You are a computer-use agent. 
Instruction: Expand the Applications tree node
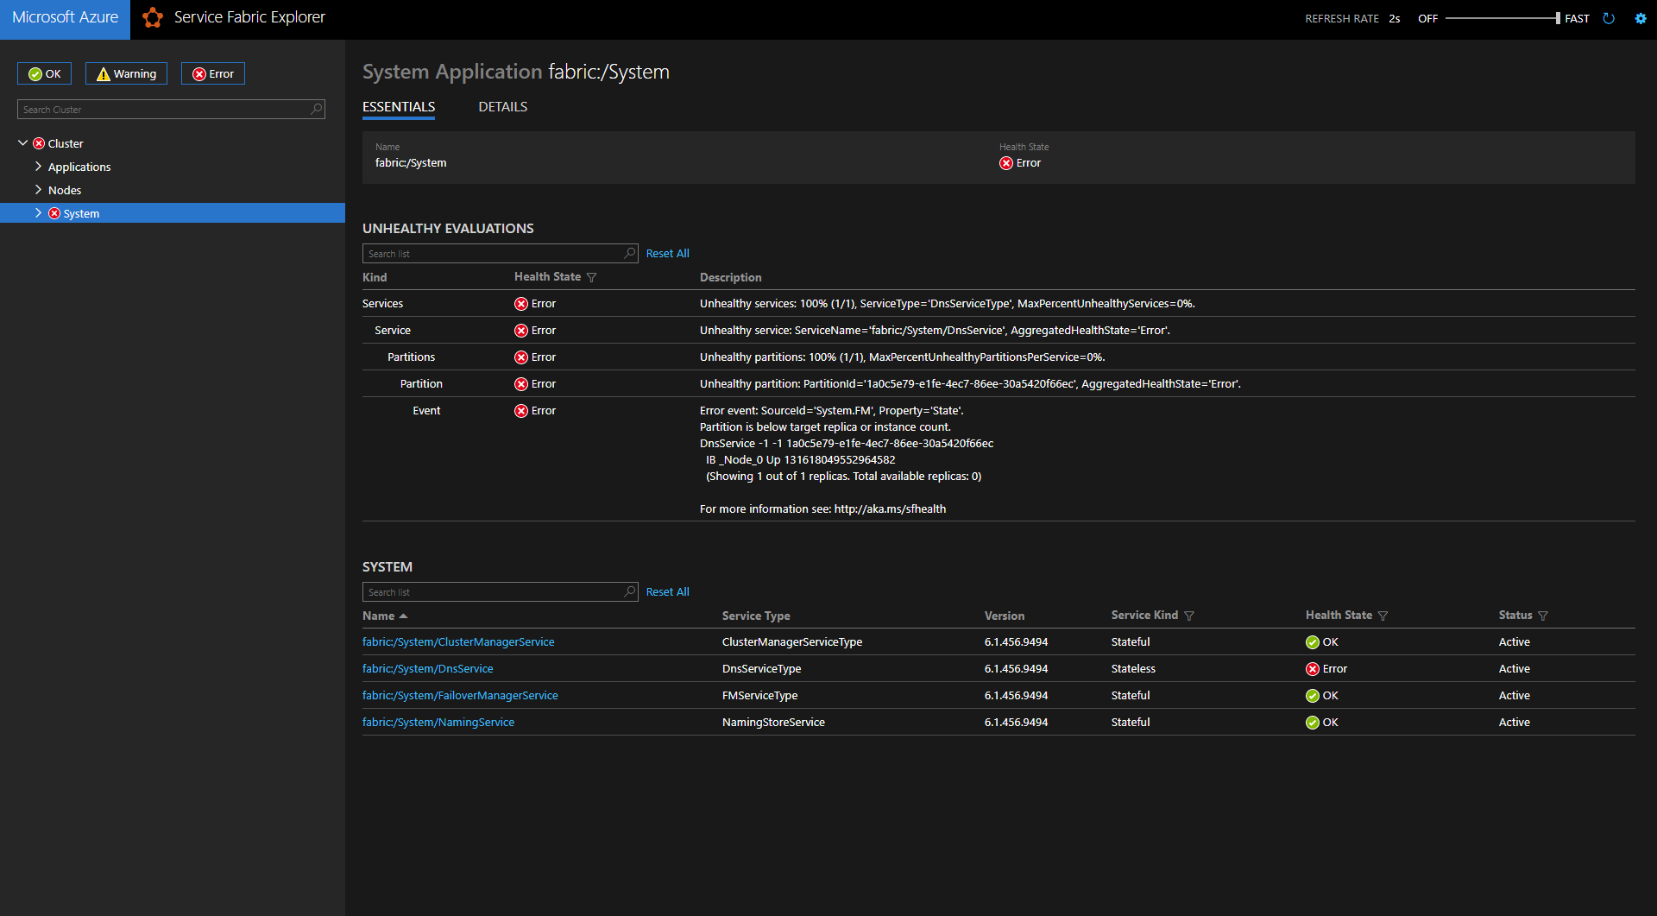[x=38, y=166]
